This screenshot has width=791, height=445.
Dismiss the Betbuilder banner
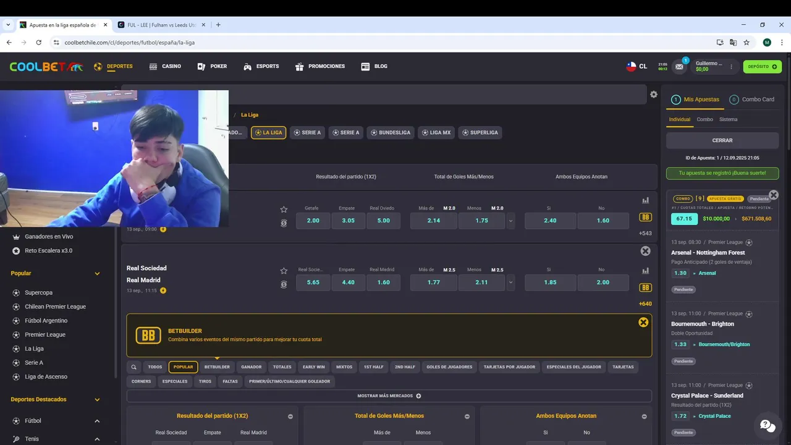(643, 322)
